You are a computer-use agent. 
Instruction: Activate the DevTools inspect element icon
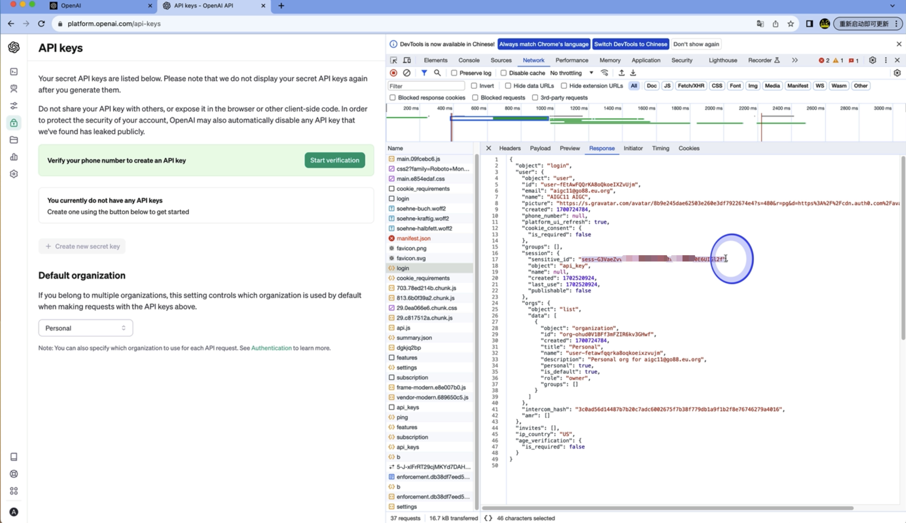click(393, 60)
